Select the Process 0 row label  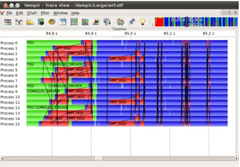9,43
